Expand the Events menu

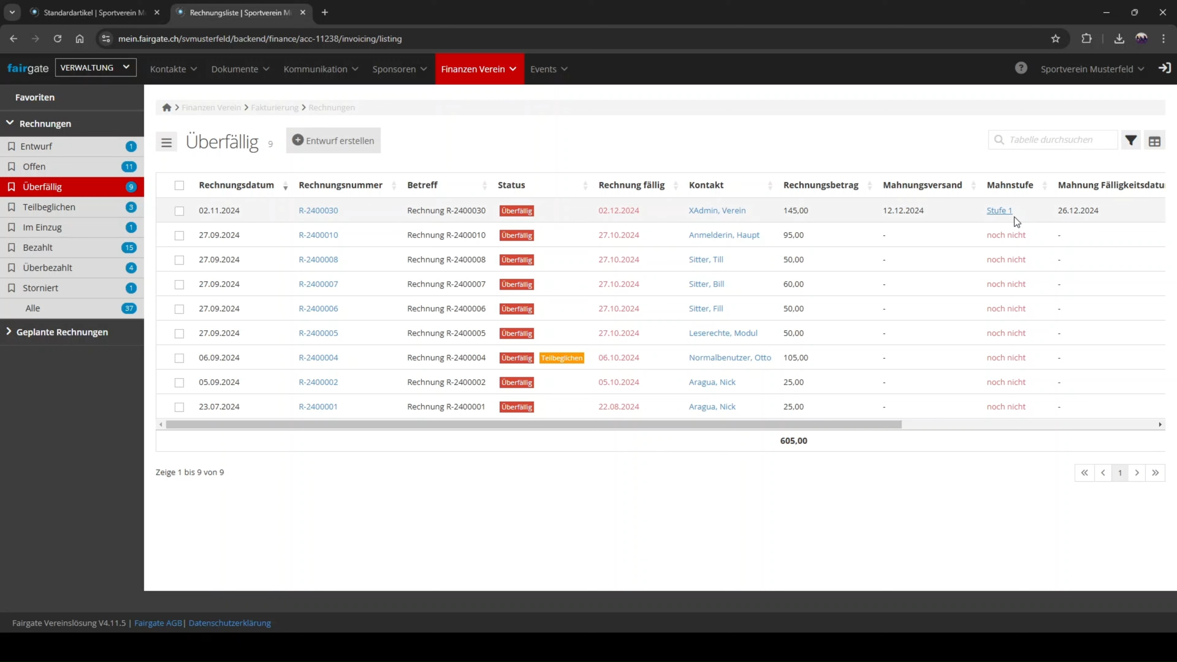tap(549, 69)
